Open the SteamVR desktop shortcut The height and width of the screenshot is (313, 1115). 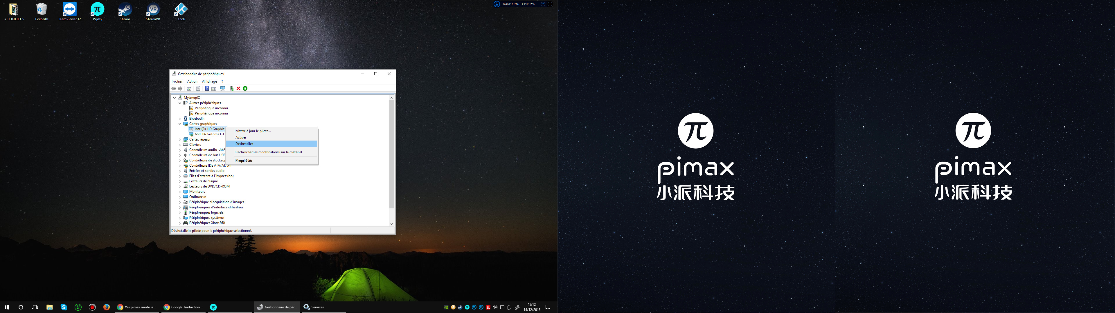coord(153,12)
